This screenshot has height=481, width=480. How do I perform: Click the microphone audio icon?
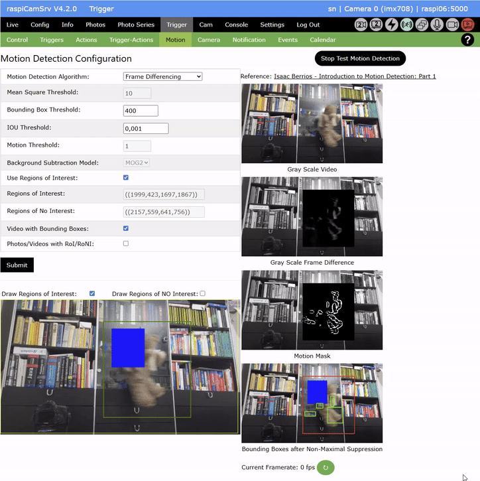tap(437, 25)
